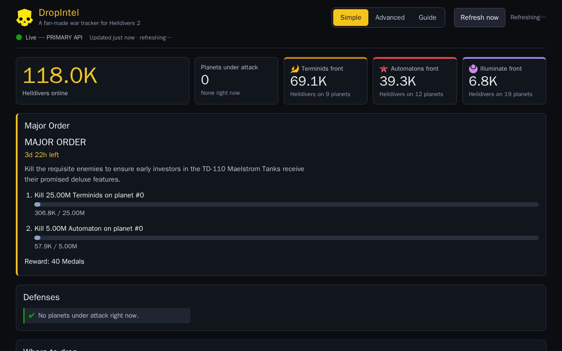This screenshot has width=562, height=351.
Task: Click the DropIntel title text
Action: pyautogui.click(x=59, y=13)
